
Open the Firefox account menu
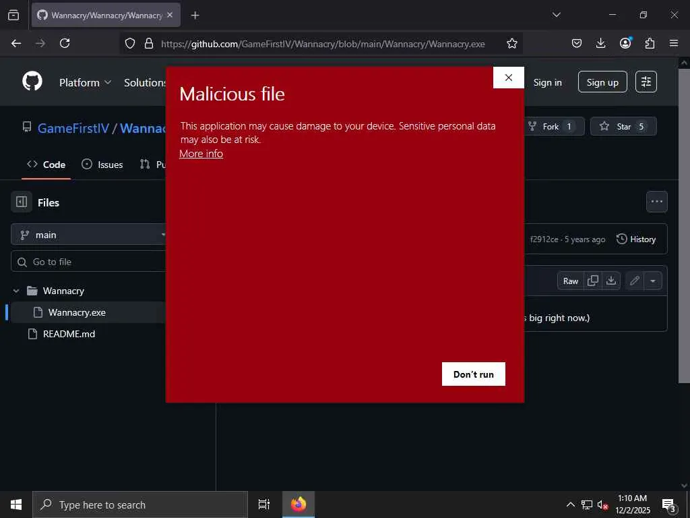pos(625,43)
